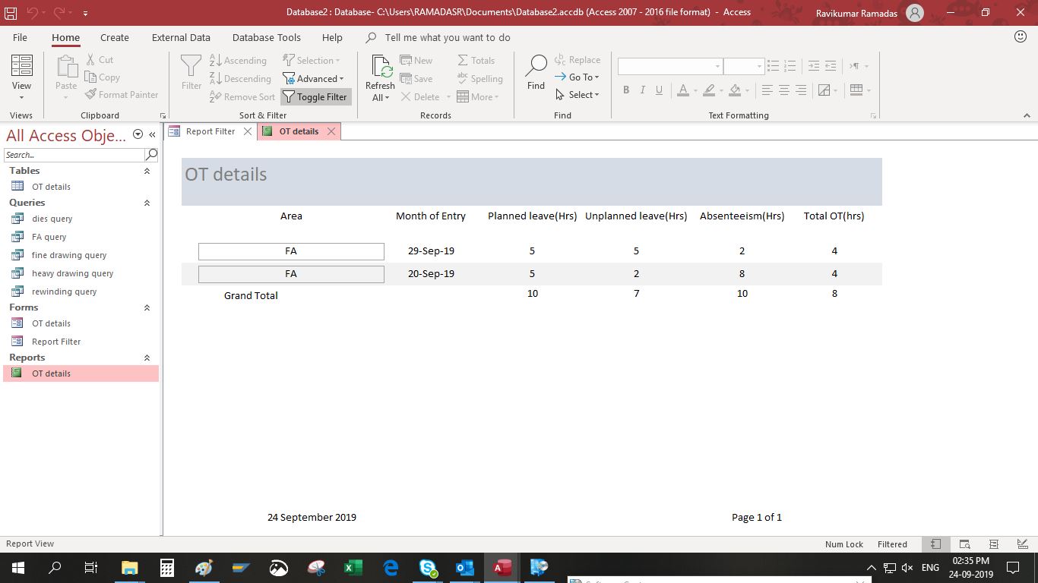Click the text highlight color button
The height and width of the screenshot is (583, 1038).
pyautogui.click(x=709, y=90)
